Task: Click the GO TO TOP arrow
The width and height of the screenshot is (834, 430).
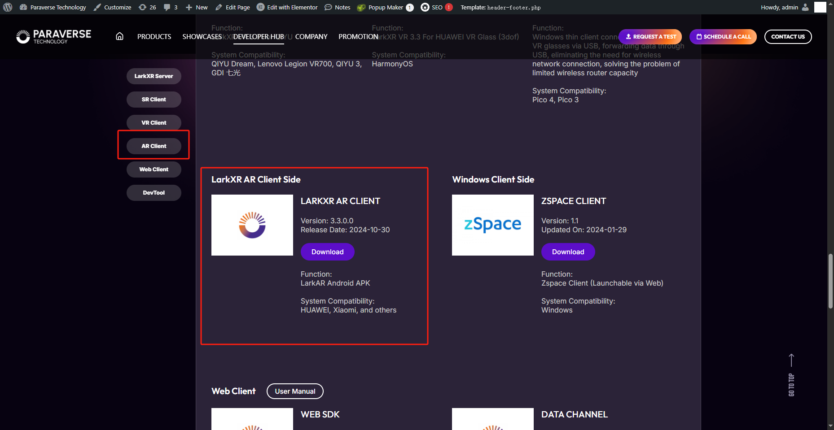Action: point(791,375)
